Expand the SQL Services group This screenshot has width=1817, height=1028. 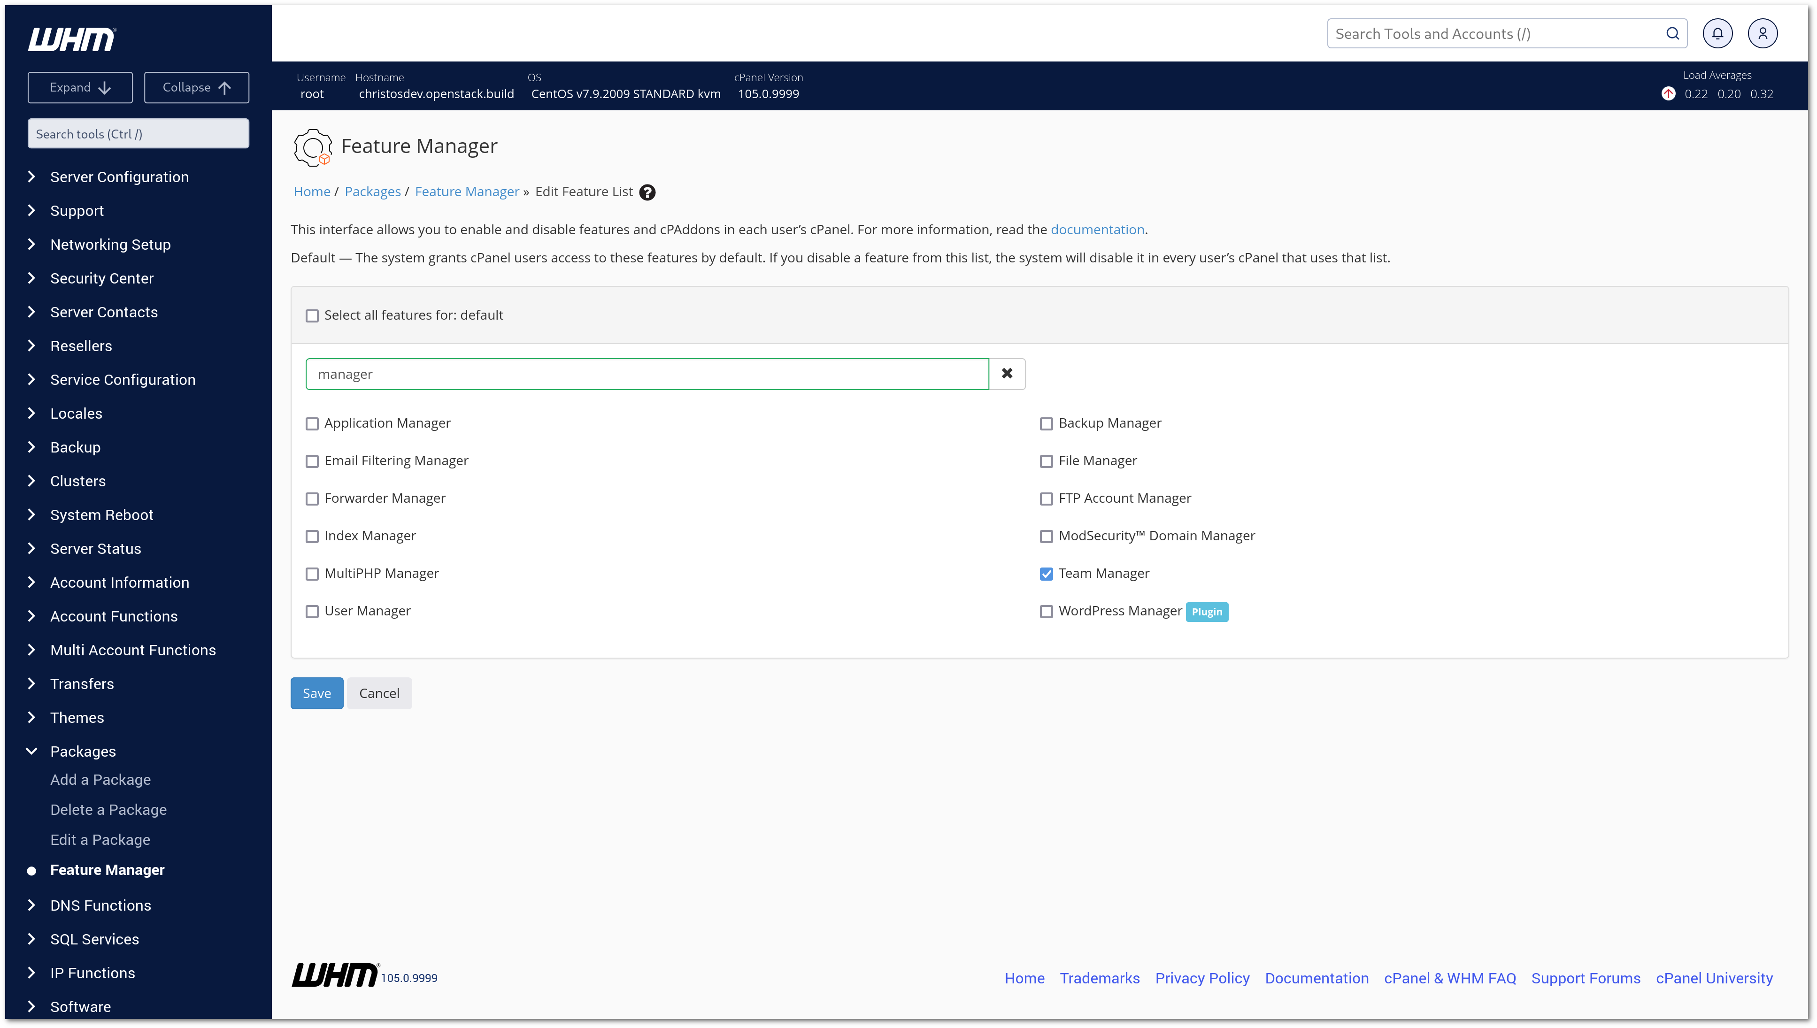[94, 939]
